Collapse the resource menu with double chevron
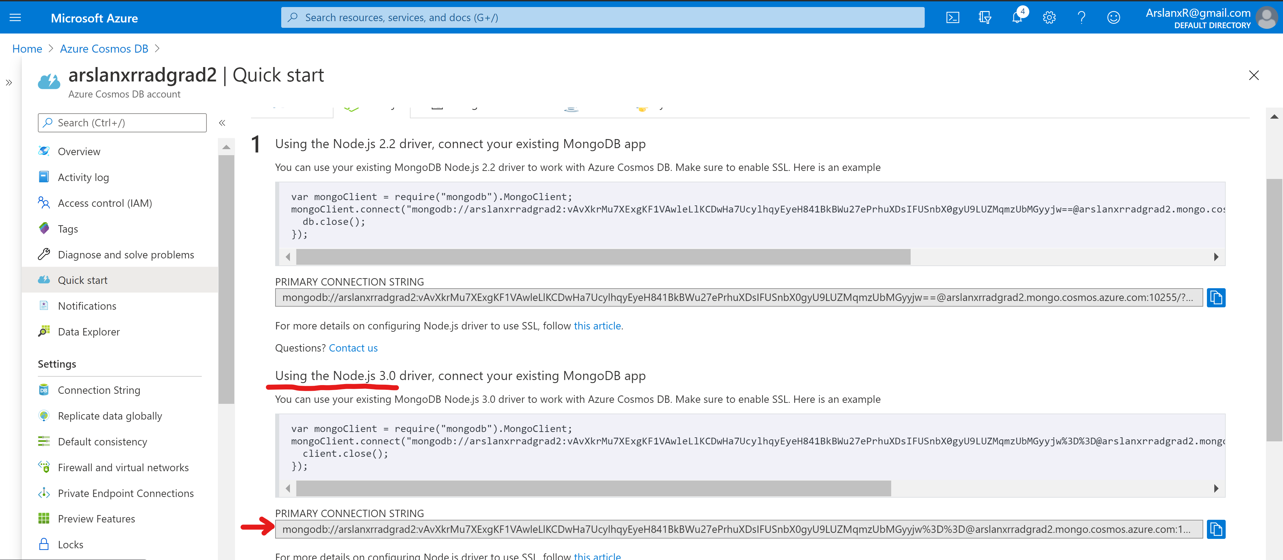The image size is (1283, 560). point(222,123)
